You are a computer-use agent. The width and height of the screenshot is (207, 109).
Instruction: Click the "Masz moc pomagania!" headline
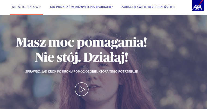pos(81,42)
